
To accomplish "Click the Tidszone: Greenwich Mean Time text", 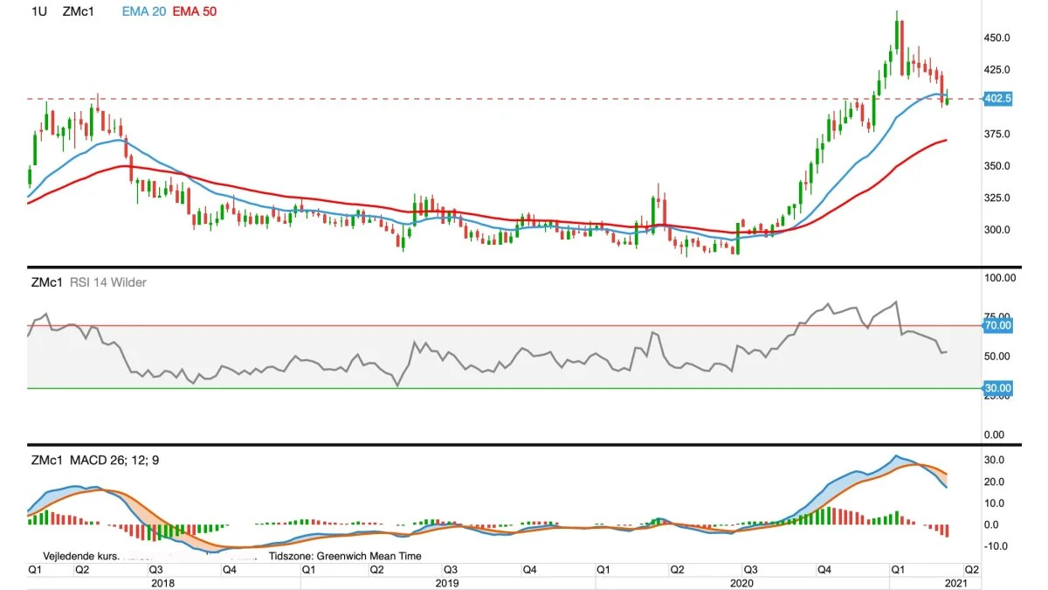I will [345, 555].
